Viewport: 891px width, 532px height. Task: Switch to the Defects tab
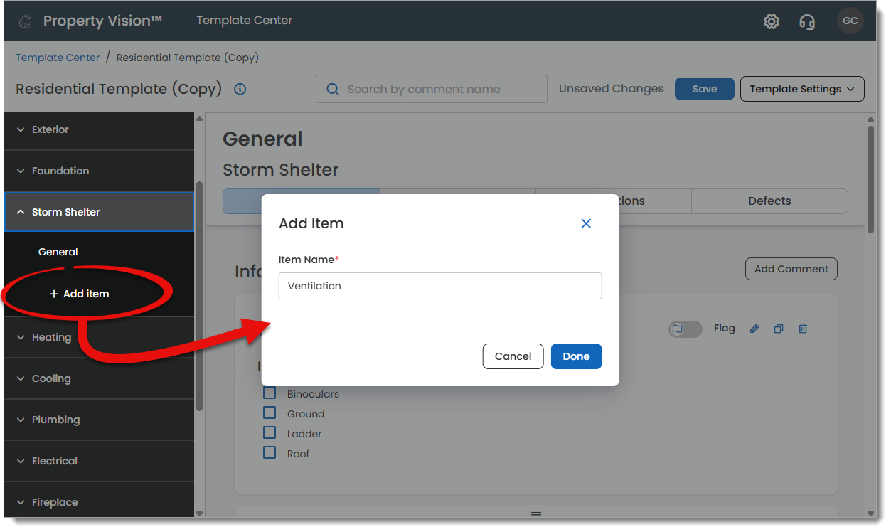tap(769, 201)
